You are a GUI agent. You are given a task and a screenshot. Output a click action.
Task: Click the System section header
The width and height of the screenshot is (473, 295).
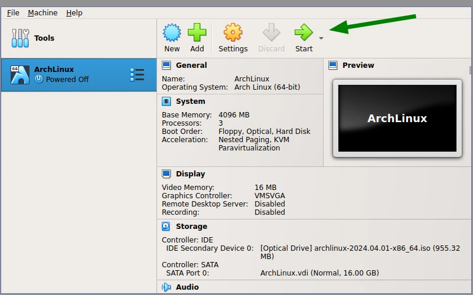[x=190, y=101]
